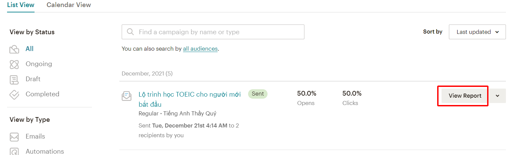Open the Last updated sort dropdown
The height and width of the screenshot is (155, 521).
click(x=477, y=32)
